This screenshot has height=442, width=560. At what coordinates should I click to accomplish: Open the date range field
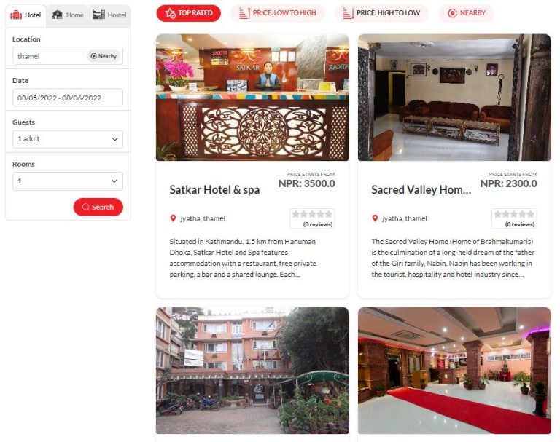[68, 98]
